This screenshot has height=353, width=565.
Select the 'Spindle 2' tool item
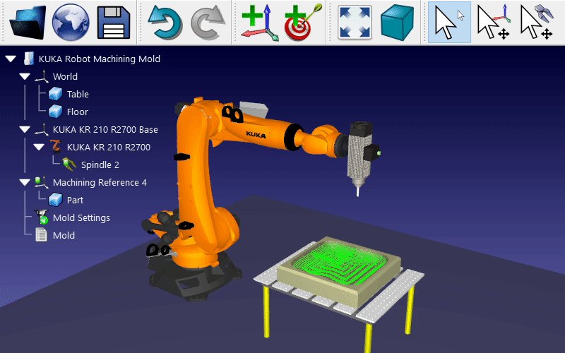100,164
